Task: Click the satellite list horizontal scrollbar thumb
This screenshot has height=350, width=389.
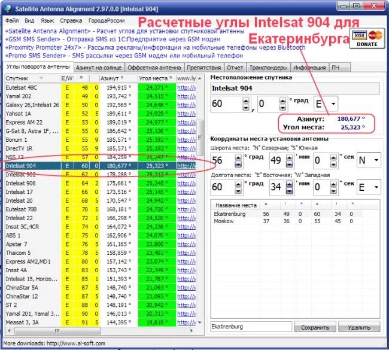Action: pos(57,331)
